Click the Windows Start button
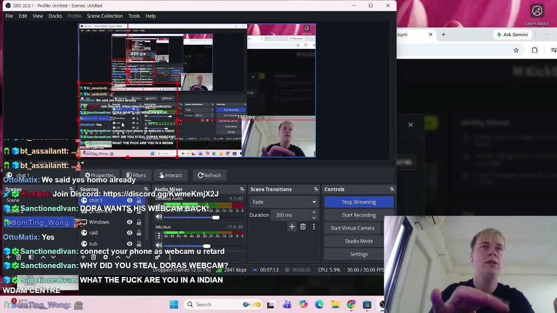557x313 pixels. [174, 305]
